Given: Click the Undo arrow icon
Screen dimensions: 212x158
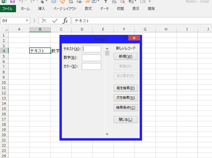Looking at the screenshot, I should [21, 1].
